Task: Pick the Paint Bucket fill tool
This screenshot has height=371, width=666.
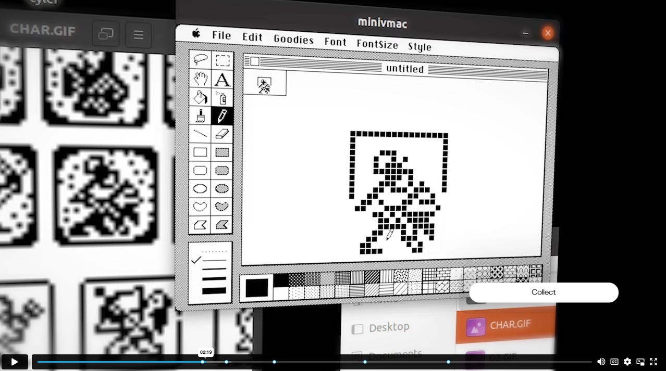Action: (200, 97)
